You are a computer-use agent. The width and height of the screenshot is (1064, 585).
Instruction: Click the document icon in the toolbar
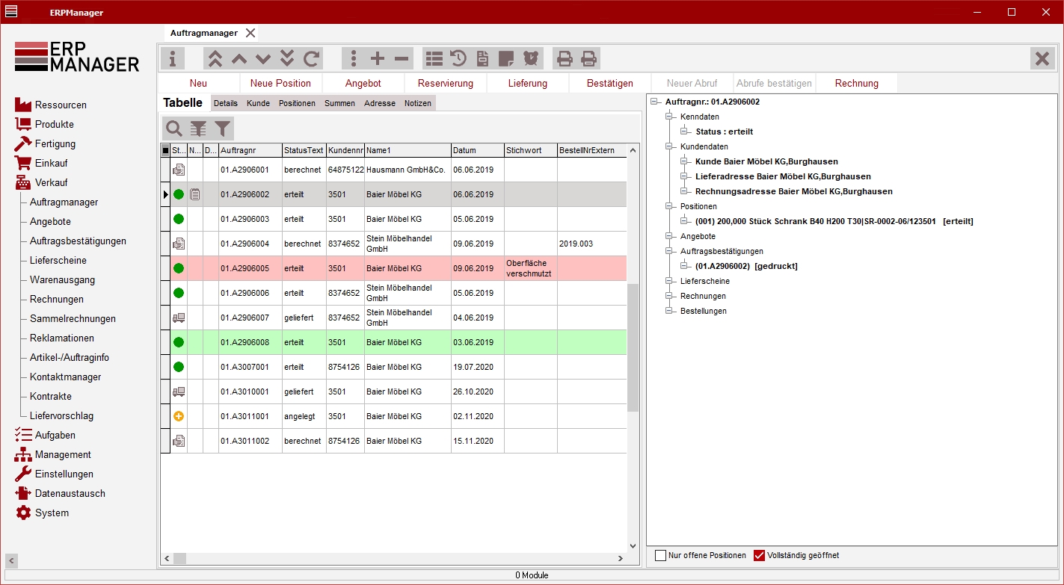[x=482, y=58]
